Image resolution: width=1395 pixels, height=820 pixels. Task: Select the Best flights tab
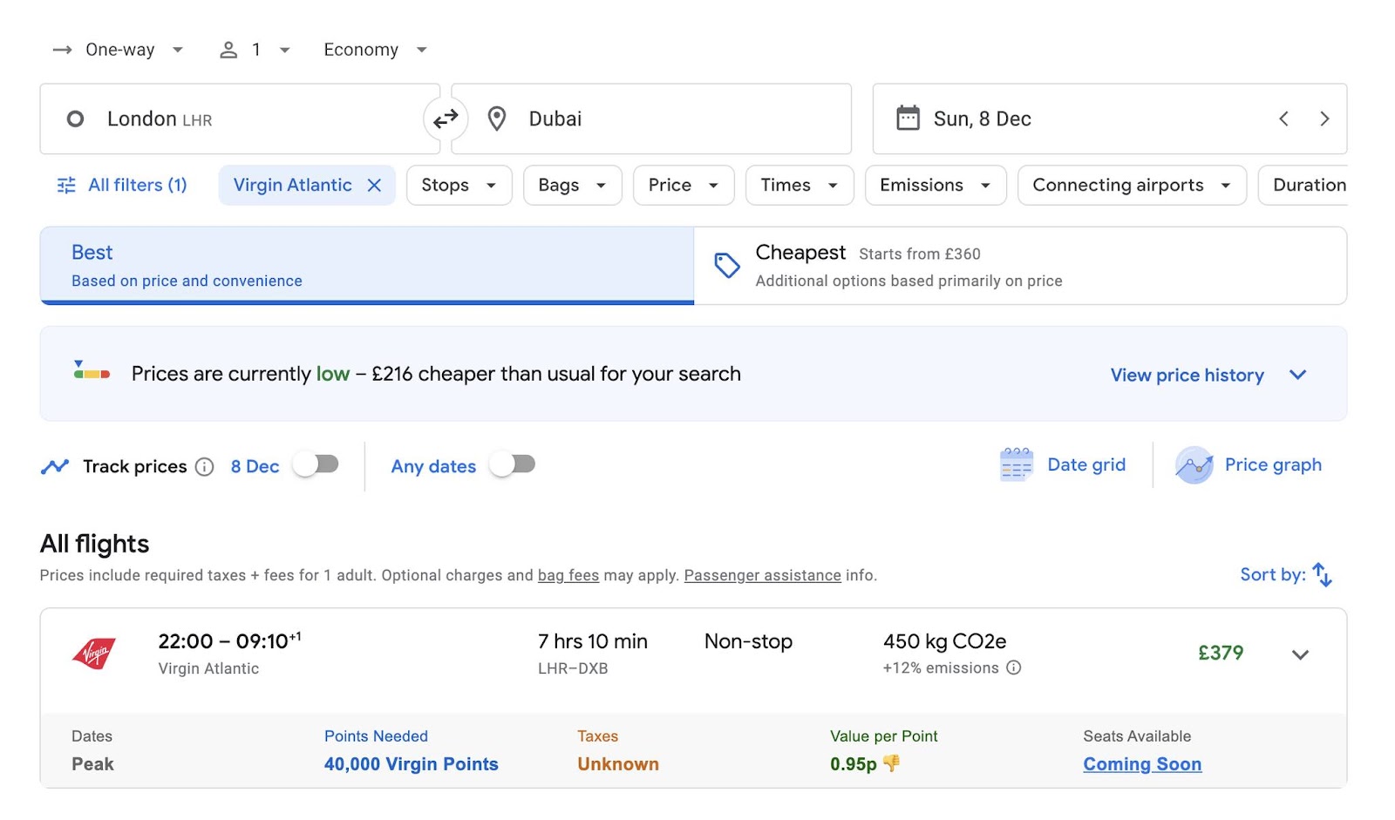click(x=367, y=266)
